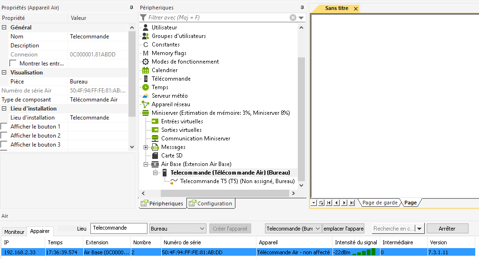Enable Afficher le bouton 1
Viewport: 479px width, 259px height.
click(4, 127)
